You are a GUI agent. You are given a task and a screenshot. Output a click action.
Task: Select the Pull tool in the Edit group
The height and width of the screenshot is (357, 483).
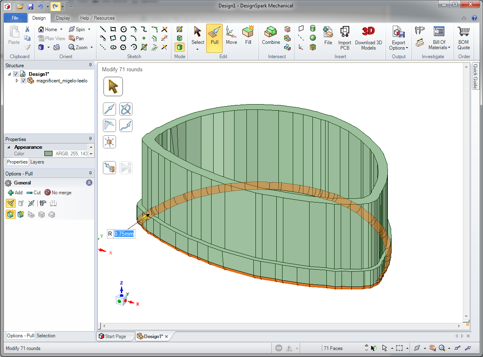[214, 38]
